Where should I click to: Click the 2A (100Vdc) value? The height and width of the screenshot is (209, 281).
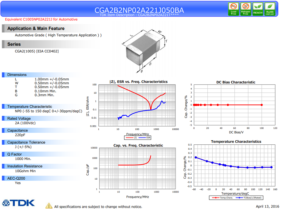click(x=25, y=123)
